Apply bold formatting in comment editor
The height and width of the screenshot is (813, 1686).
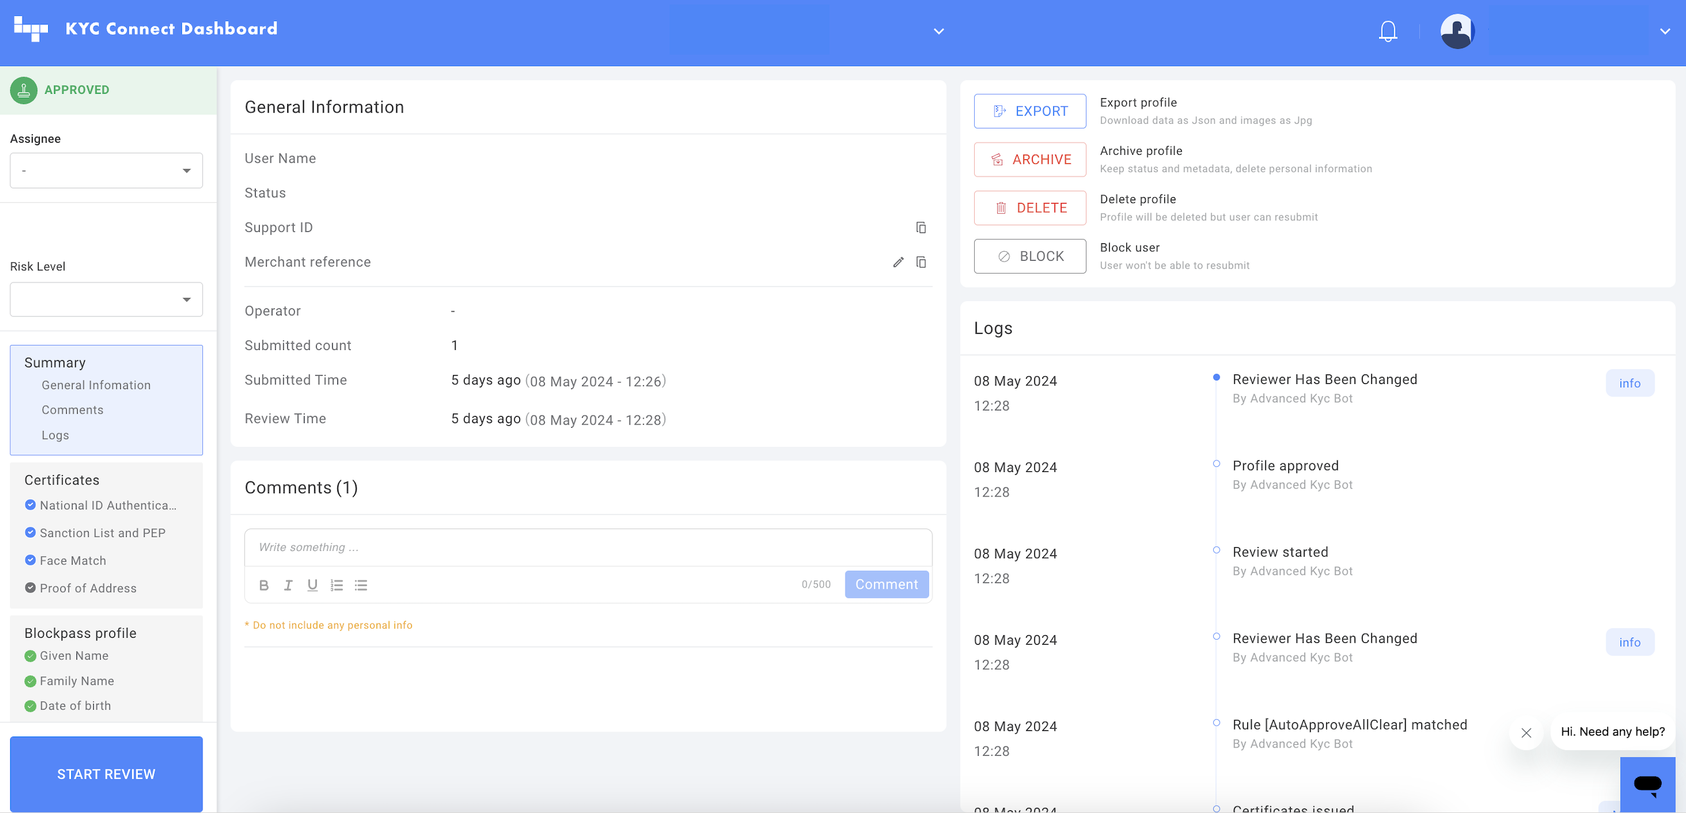[264, 585]
